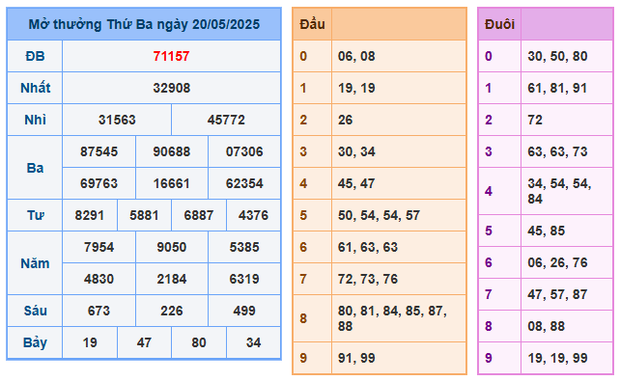Click Ba prize number 87545

click(x=99, y=151)
